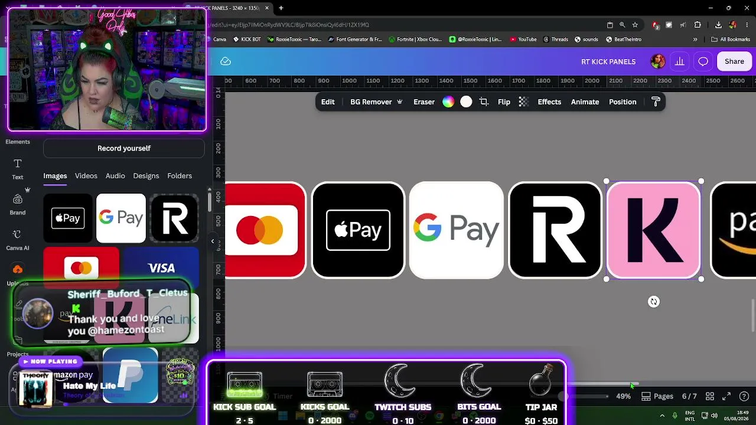This screenshot has height=425, width=756.
Task: Show more bookmarks with the chevron
Action: tap(695, 40)
